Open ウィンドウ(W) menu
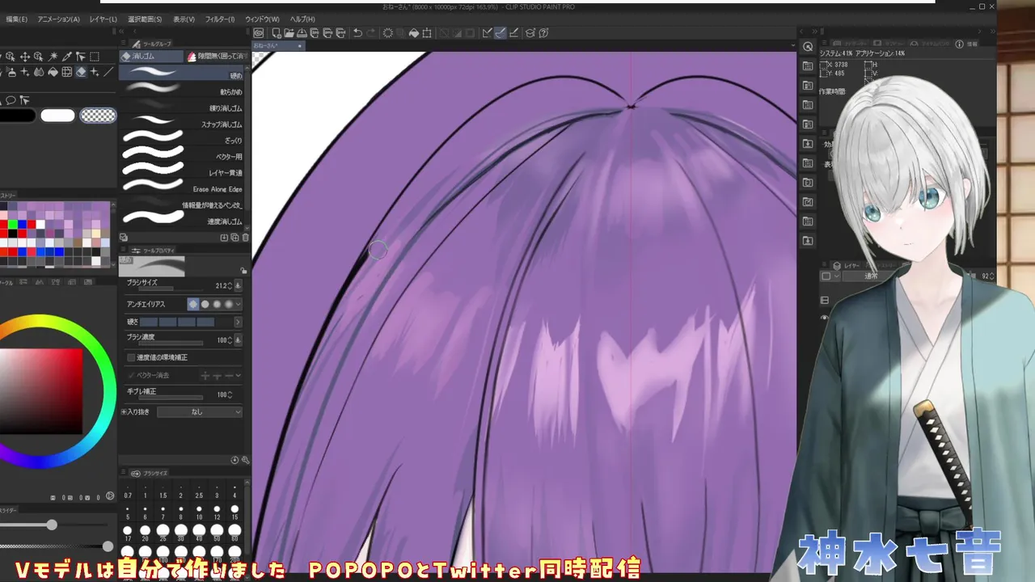Screen dimensions: 1035x582 pyautogui.click(x=262, y=19)
